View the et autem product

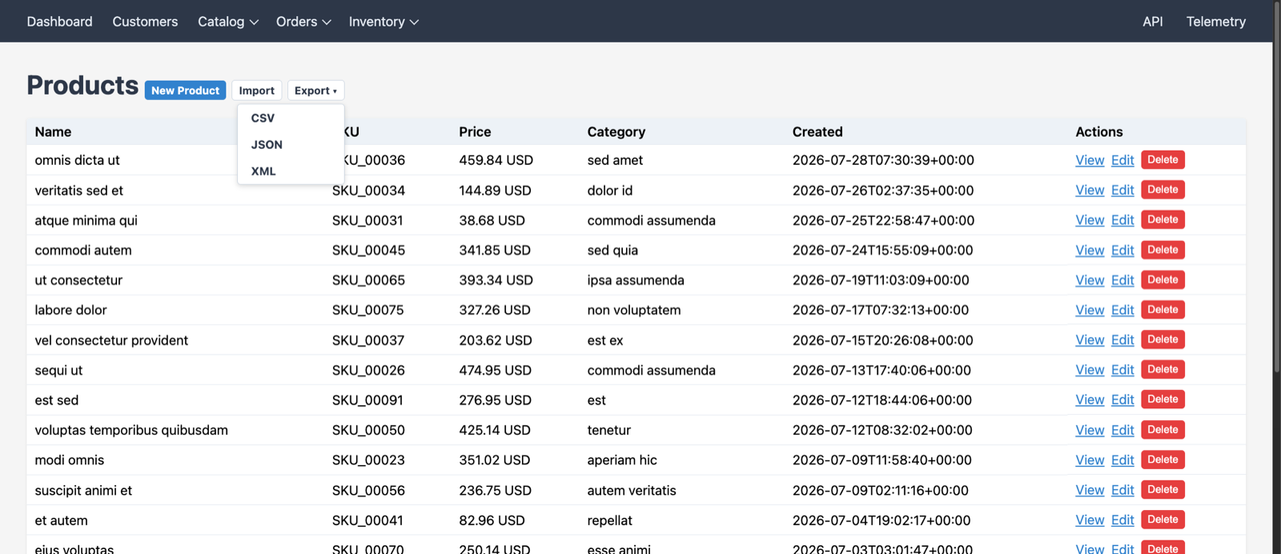point(1090,520)
